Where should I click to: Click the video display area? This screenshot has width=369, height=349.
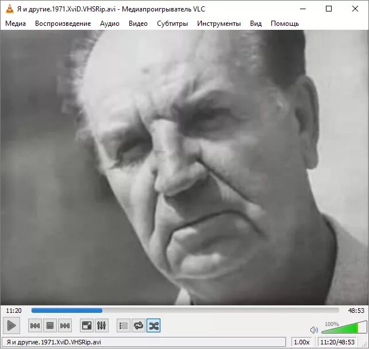click(x=184, y=168)
